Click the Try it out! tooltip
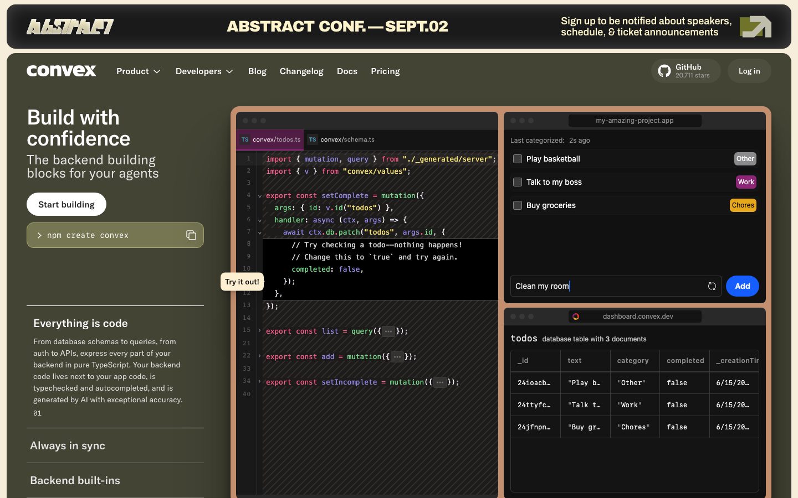798x498 pixels. click(x=242, y=282)
